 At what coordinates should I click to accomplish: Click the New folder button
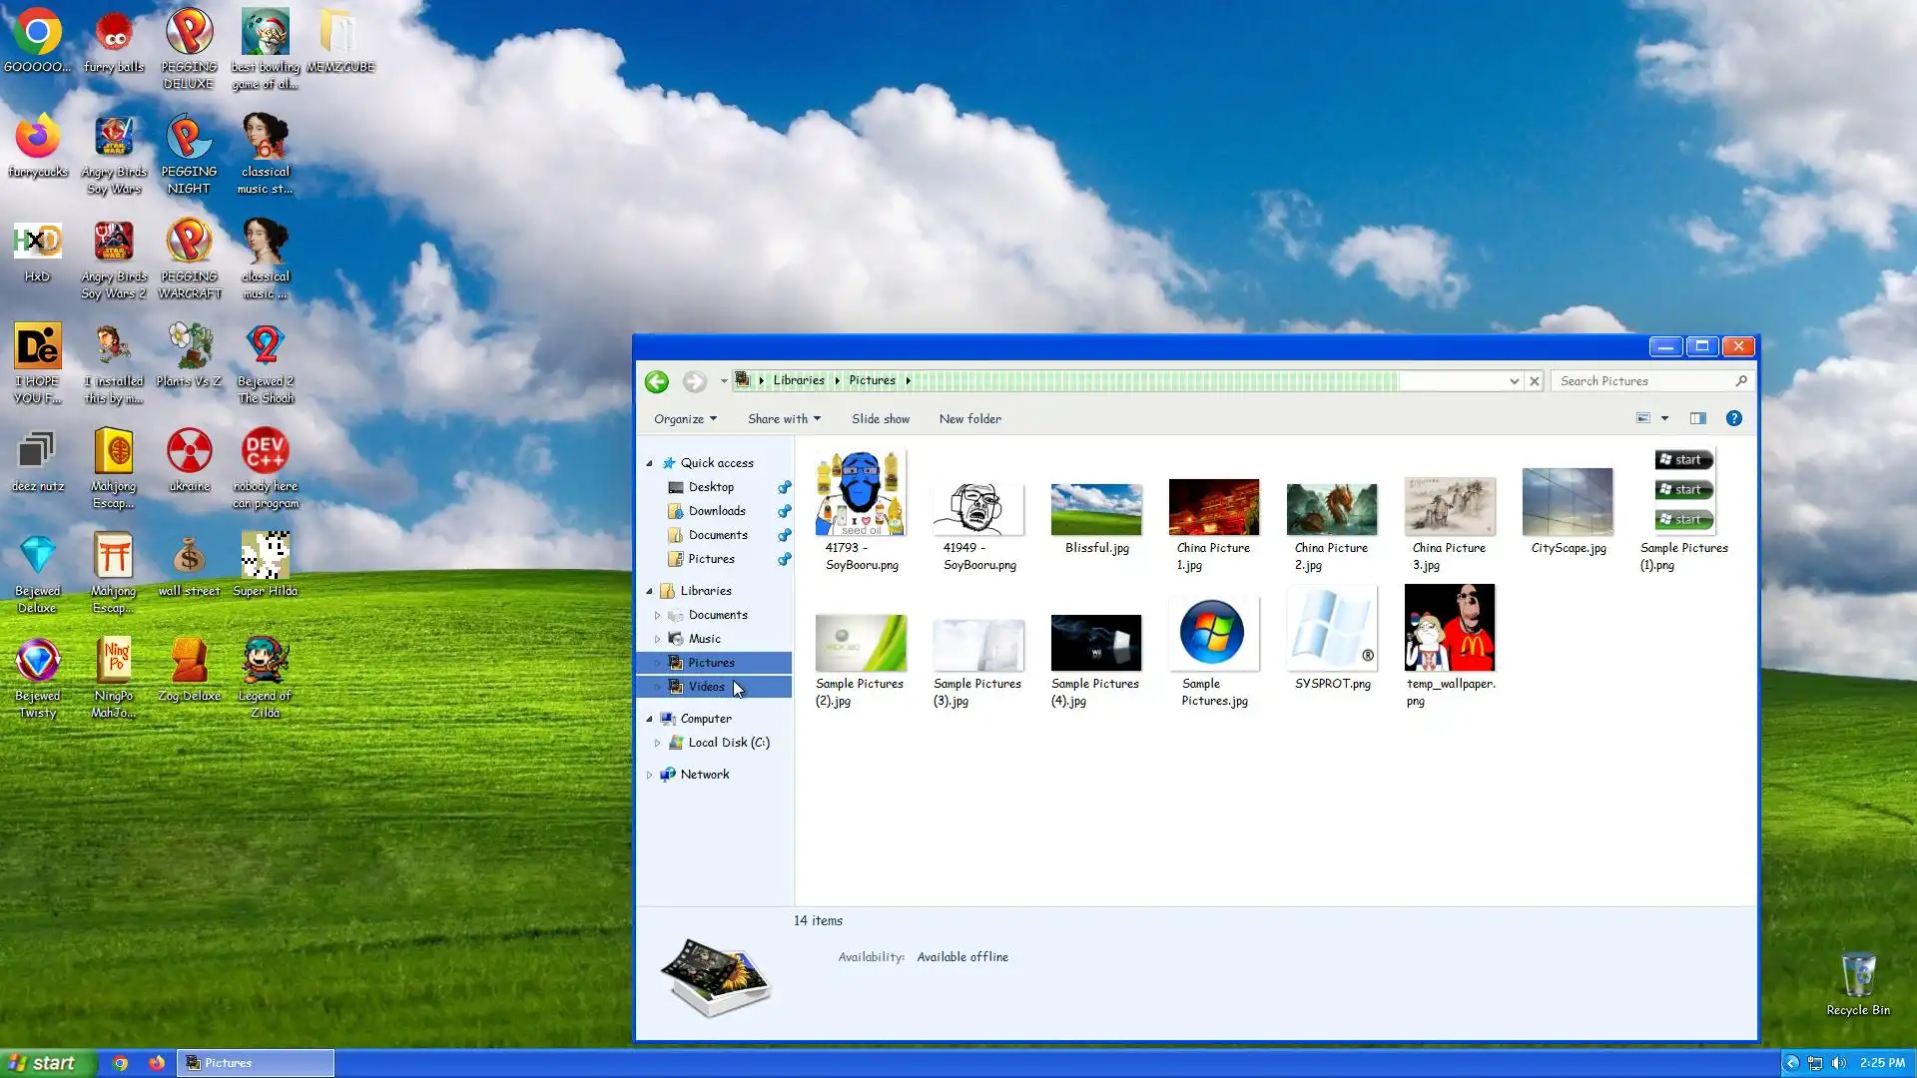coord(969,419)
